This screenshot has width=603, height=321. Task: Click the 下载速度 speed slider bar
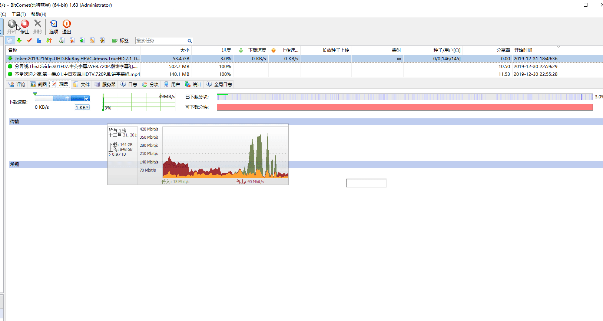coord(62,98)
